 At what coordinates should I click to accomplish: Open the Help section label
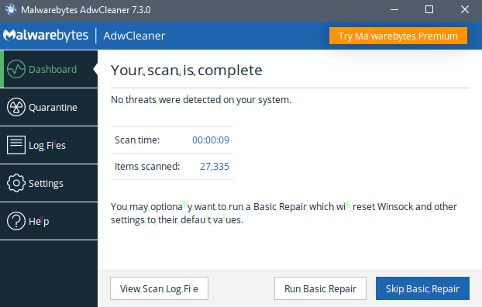coord(39,221)
